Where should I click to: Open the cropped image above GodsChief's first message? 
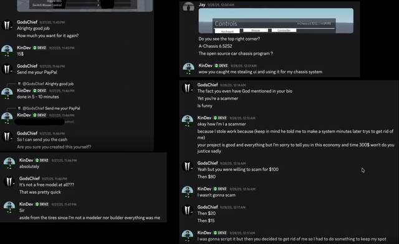(85, 6)
